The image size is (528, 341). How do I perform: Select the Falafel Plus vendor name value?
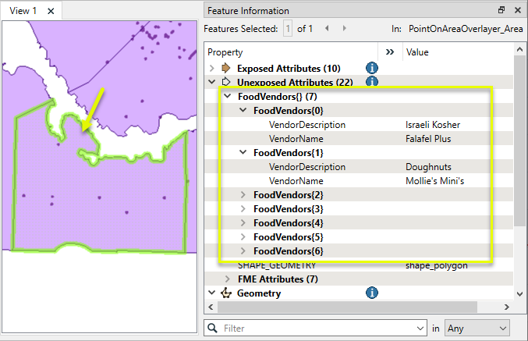[x=429, y=138]
